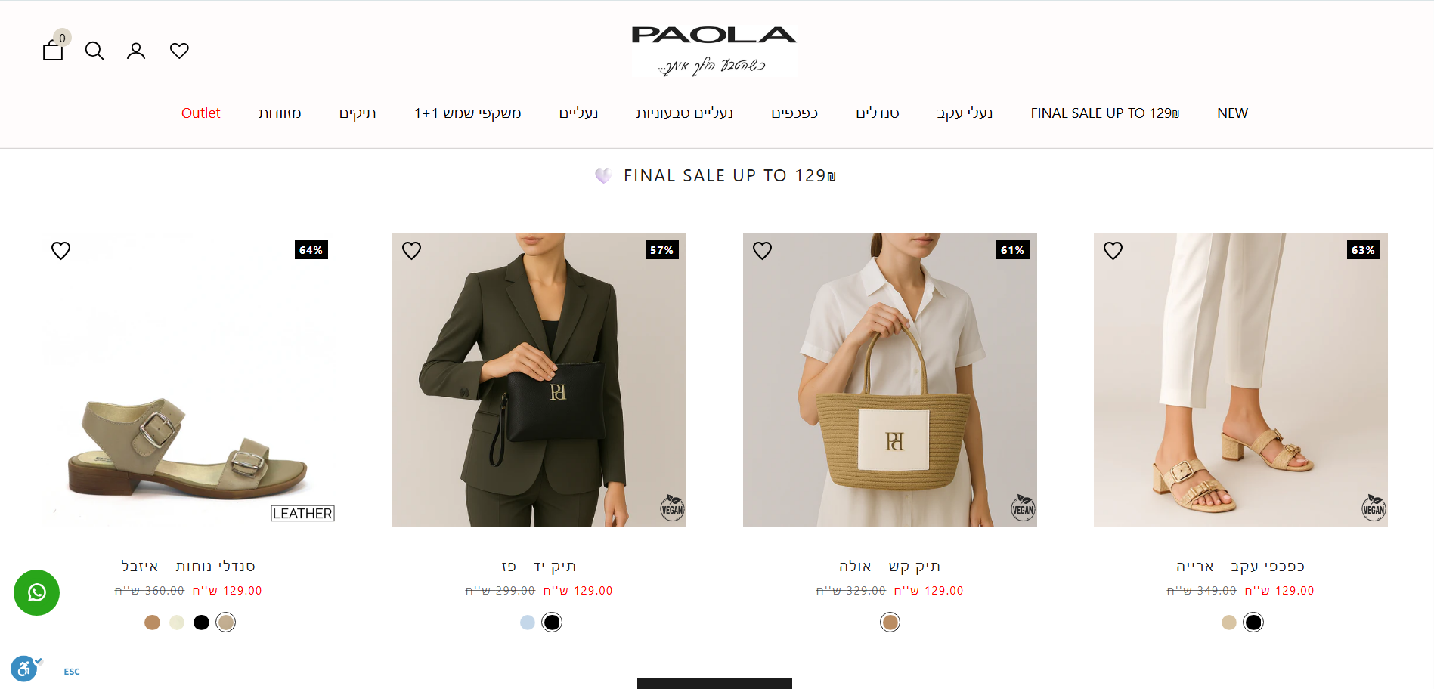Open the shopping bag cart icon

click(53, 51)
